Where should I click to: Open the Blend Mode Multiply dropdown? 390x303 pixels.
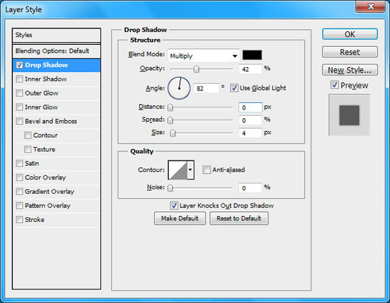pyautogui.click(x=203, y=56)
